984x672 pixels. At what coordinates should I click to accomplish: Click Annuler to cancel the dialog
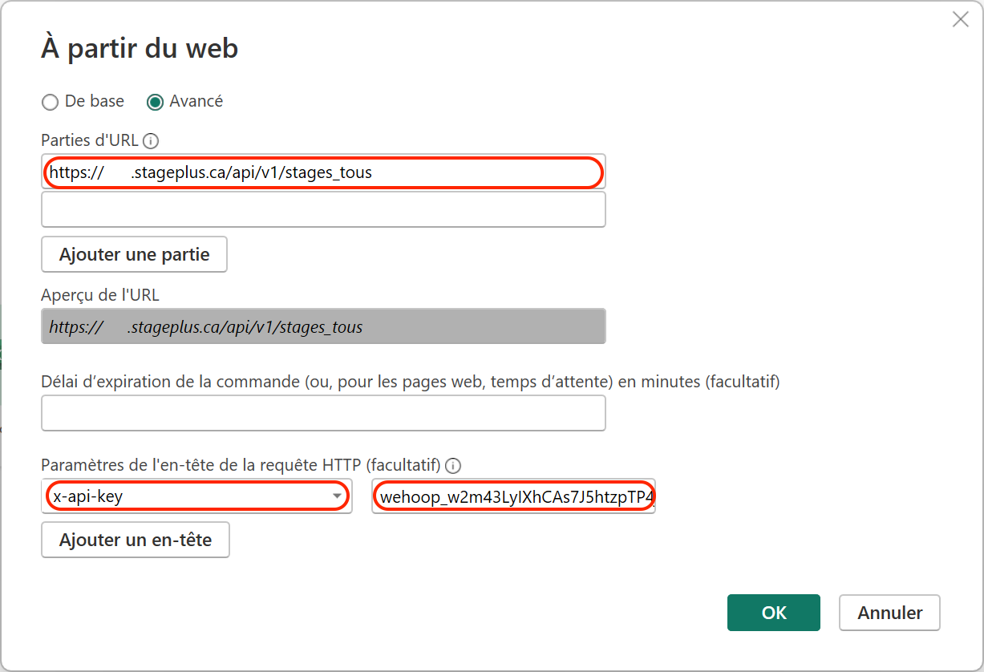pyautogui.click(x=889, y=613)
